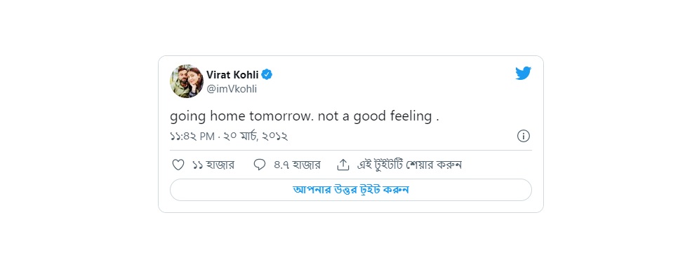Click the share upload arrow icon

coord(343,165)
